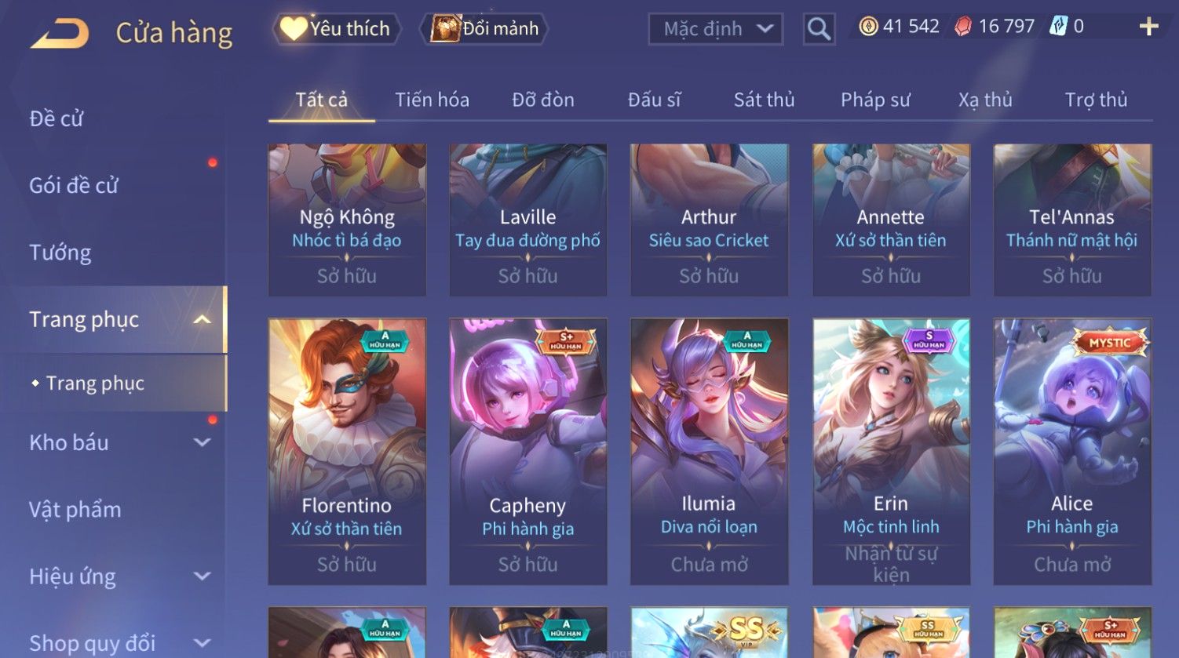Expand the Kho báu sidebar section
1179x658 pixels.
pyautogui.click(x=202, y=442)
